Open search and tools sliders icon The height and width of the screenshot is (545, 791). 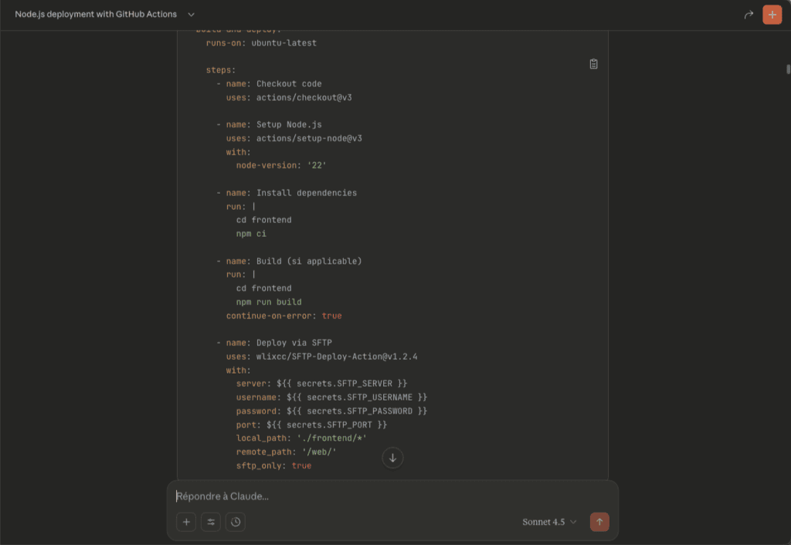211,522
